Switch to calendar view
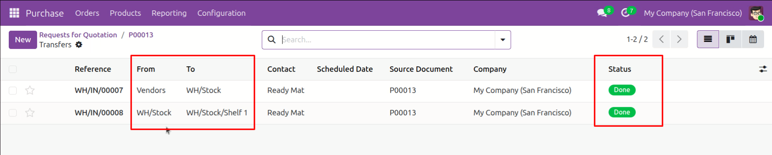The width and height of the screenshot is (772, 155). [753, 39]
